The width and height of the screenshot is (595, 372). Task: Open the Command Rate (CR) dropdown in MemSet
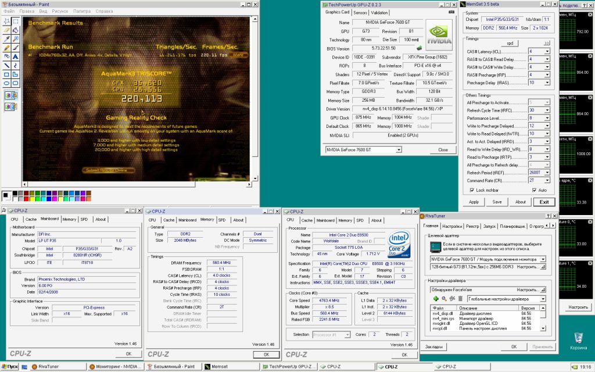click(547, 180)
